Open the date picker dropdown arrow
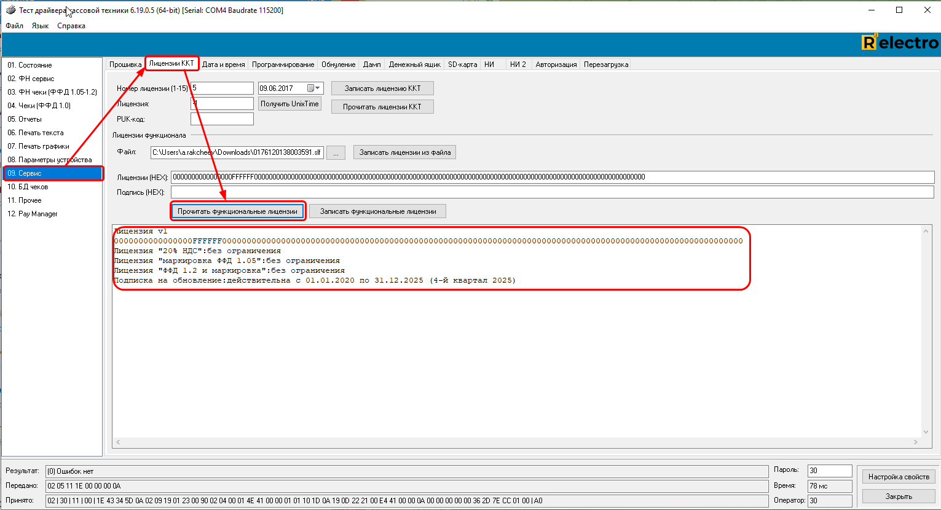Viewport: 941px width, 510px height. pyautogui.click(x=318, y=88)
